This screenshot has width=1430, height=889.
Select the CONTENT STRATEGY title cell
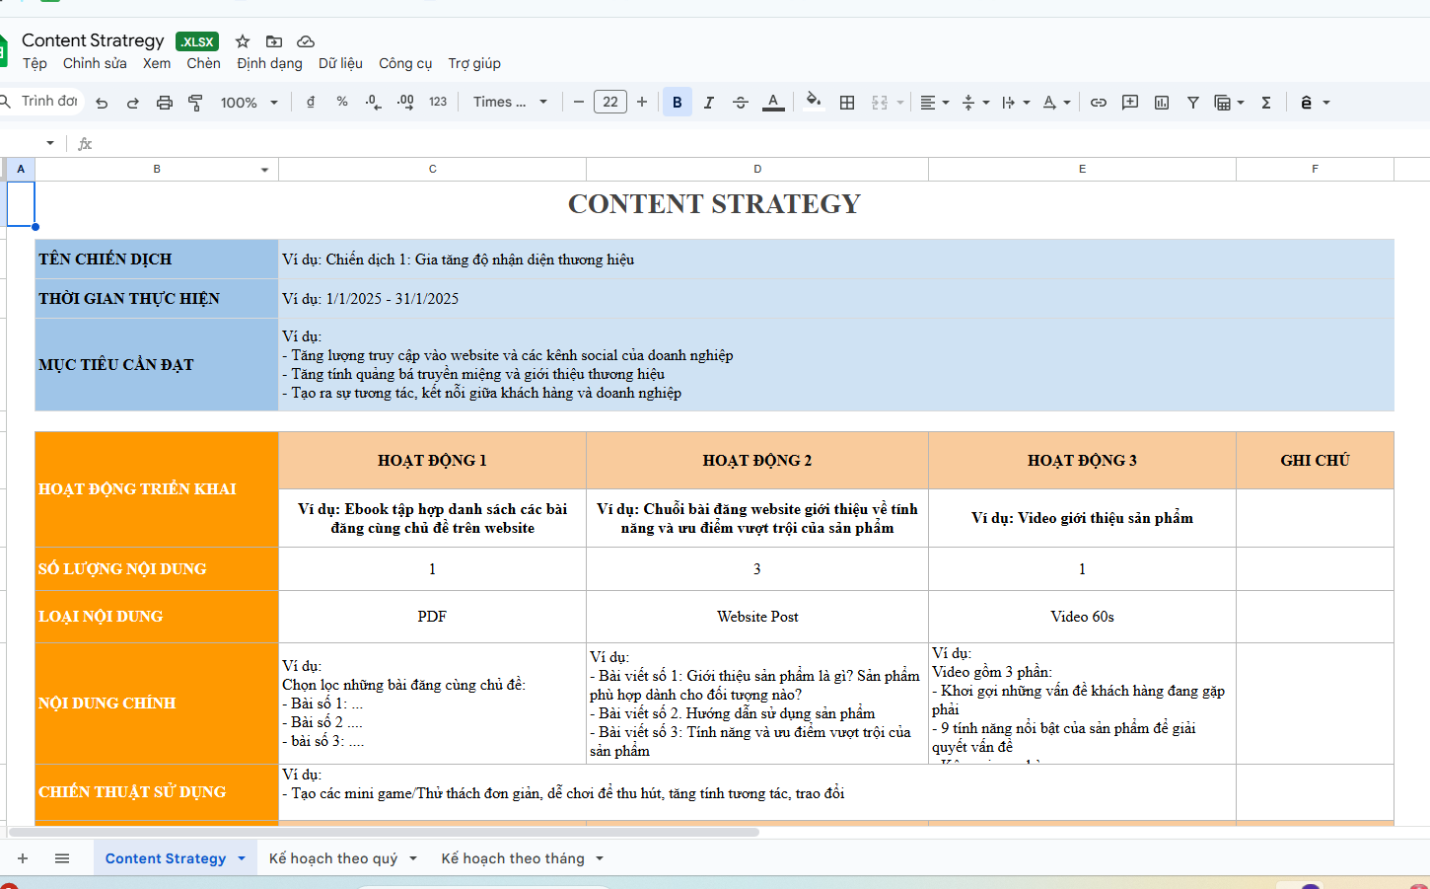714,204
